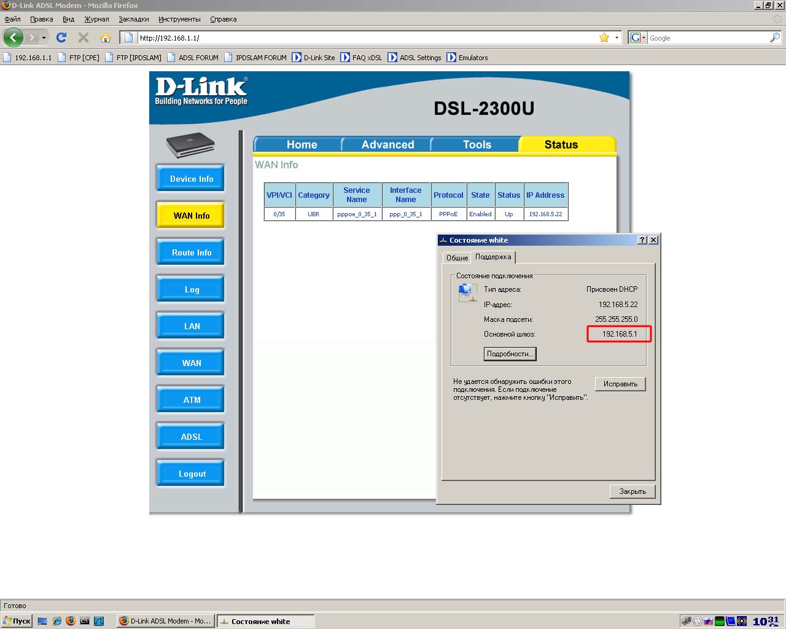Open the ADSL Settings bookmark
Image resolution: width=786 pixels, height=629 pixels.
(x=414, y=57)
